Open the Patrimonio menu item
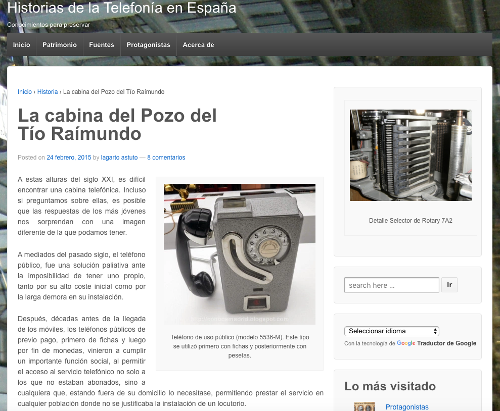Screen dimensions: 500x411 click(x=60, y=45)
